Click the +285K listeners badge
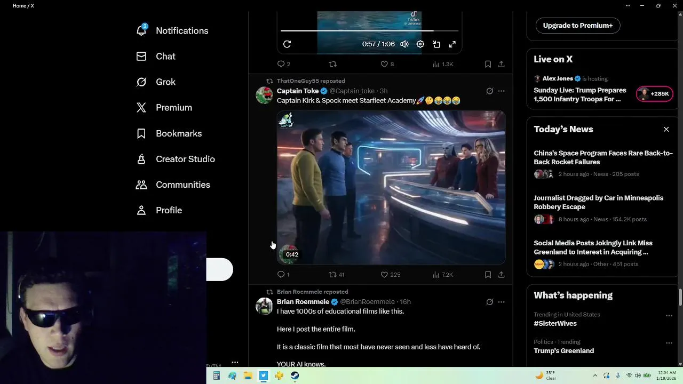Screen dimensions: 683x384 654,94
